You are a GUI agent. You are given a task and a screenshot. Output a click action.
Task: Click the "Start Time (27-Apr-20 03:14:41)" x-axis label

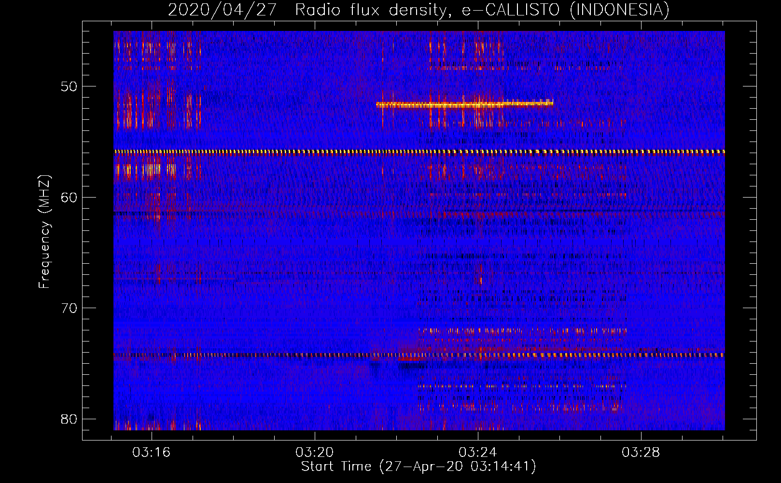(x=418, y=467)
